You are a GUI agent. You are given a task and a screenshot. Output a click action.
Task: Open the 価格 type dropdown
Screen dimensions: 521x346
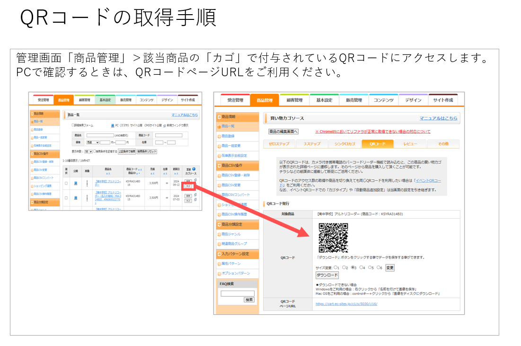93,142
